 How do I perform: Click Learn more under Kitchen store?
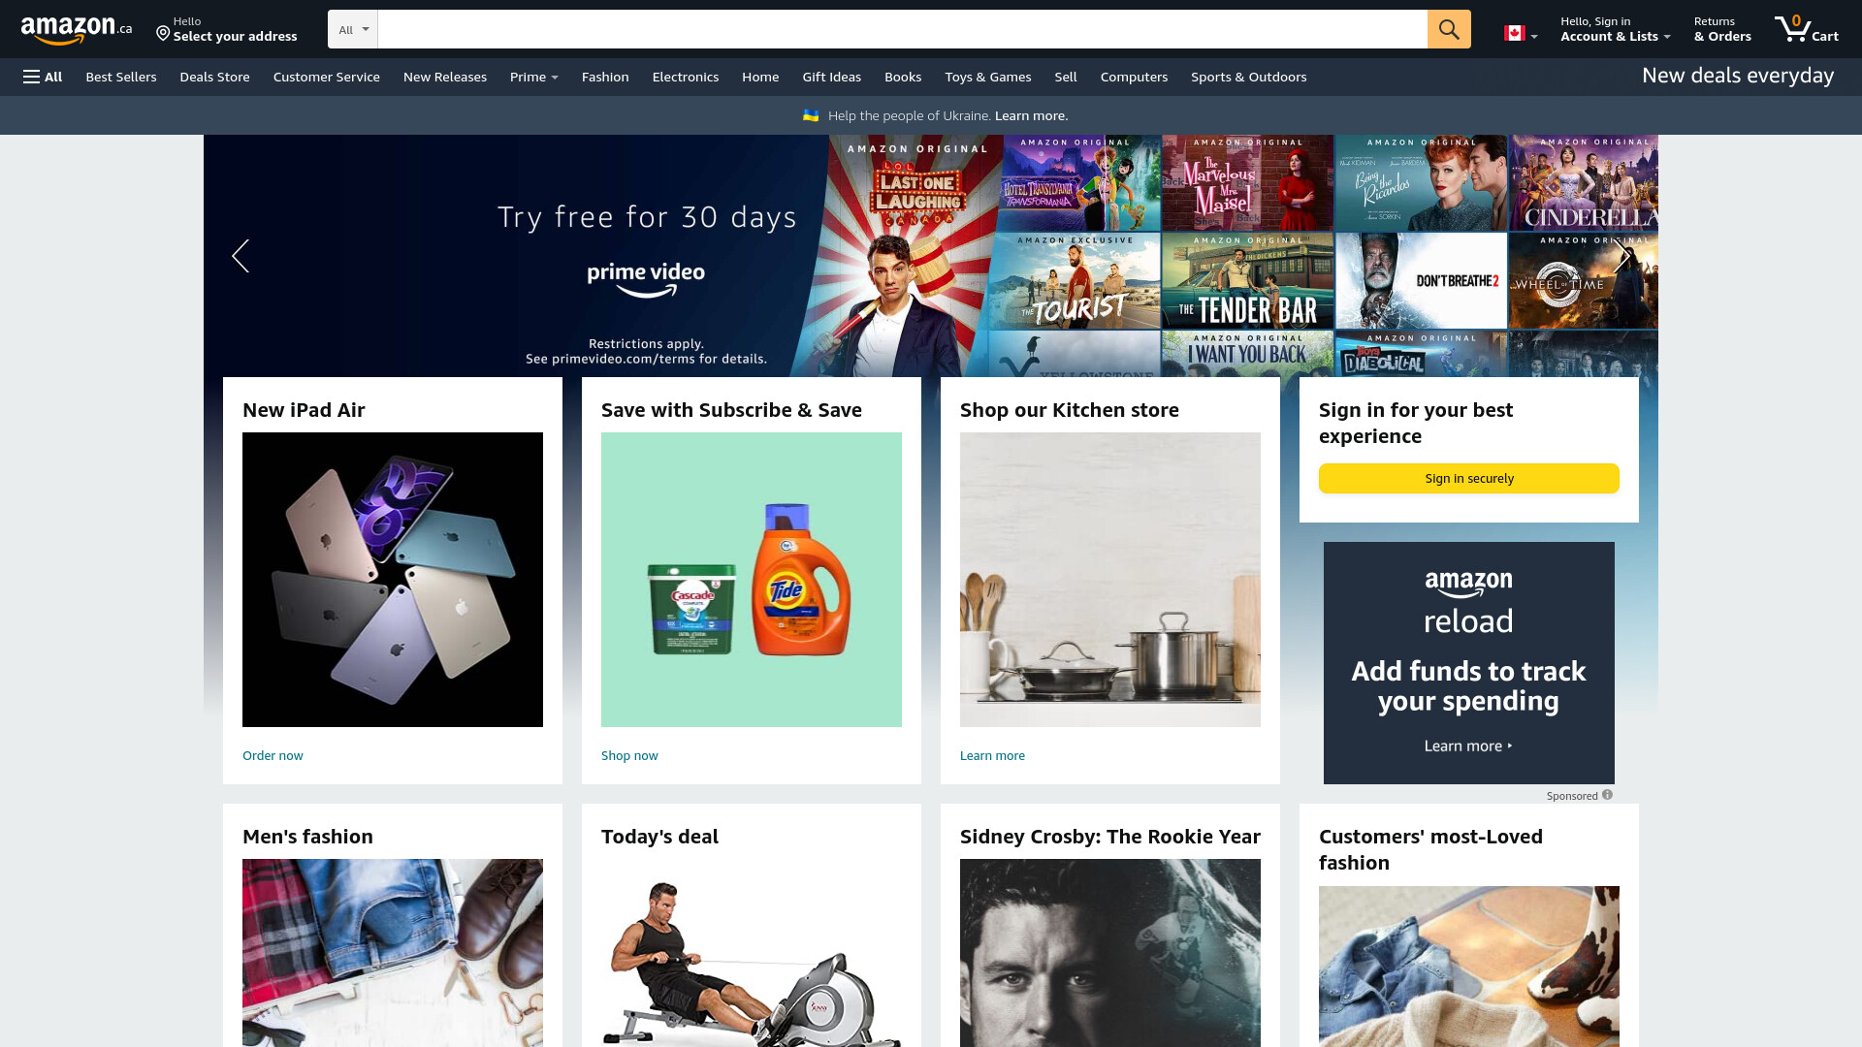(992, 755)
